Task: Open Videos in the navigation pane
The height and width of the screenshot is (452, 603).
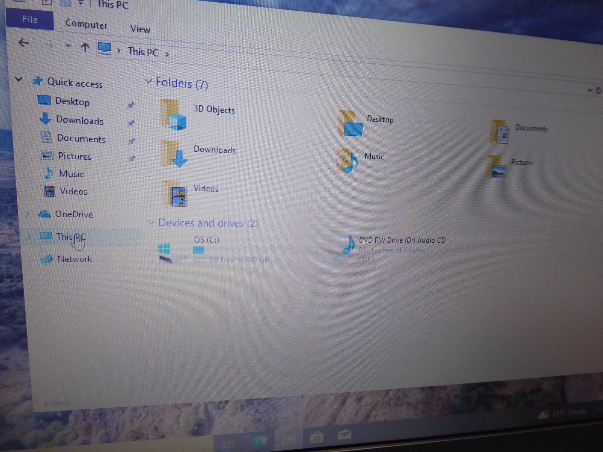Action: [73, 191]
